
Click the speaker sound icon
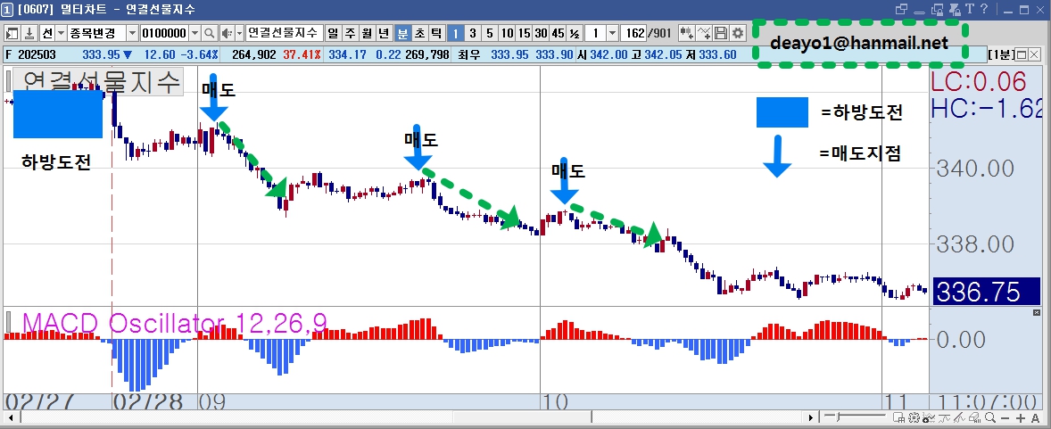(x=227, y=33)
